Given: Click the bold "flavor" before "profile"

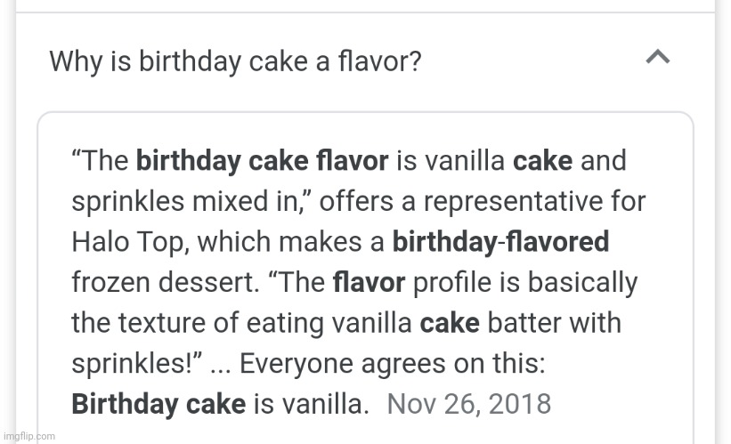Looking at the screenshot, I should click(x=369, y=282).
